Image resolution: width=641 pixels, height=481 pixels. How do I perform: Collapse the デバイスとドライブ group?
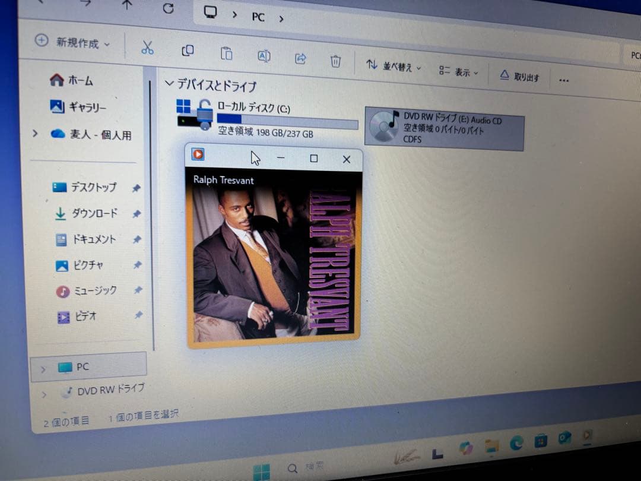169,84
